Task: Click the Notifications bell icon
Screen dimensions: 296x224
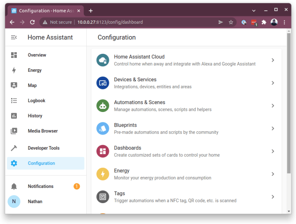Action: [x=14, y=186]
